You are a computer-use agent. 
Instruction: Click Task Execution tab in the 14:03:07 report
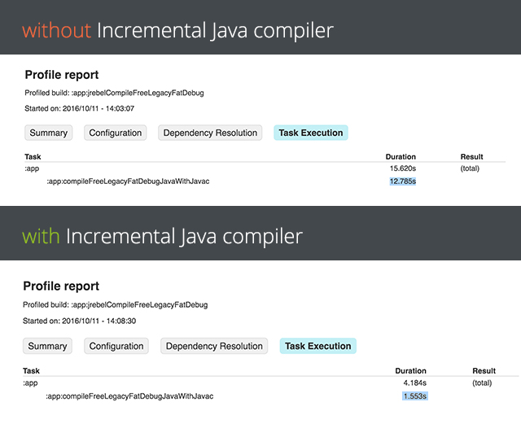(x=311, y=133)
